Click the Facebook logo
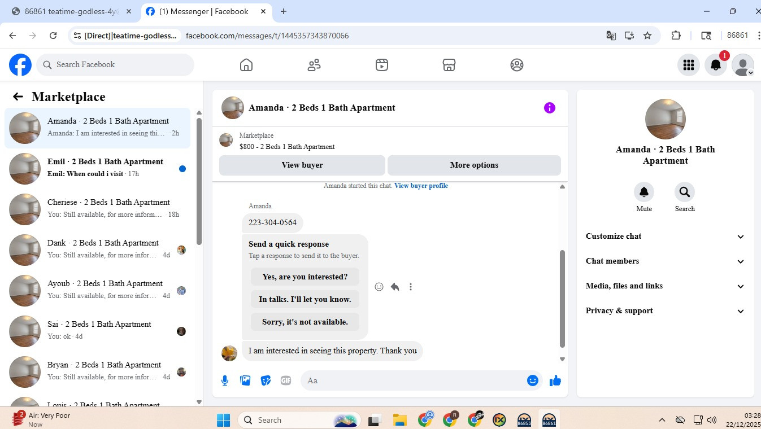The width and height of the screenshot is (761, 429). point(20,65)
